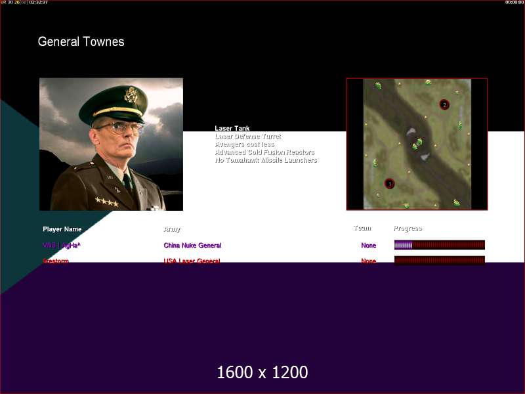Click the Team None value for USA Laser General
525x394 pixels.
coord(369,260)
